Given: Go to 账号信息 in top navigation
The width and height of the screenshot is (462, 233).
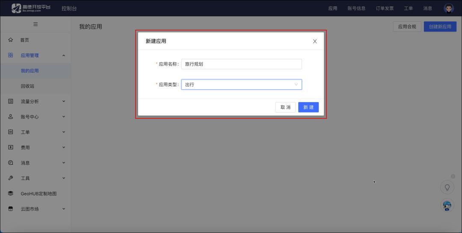Looking at the screenshot, I should (x=356, y=9).
